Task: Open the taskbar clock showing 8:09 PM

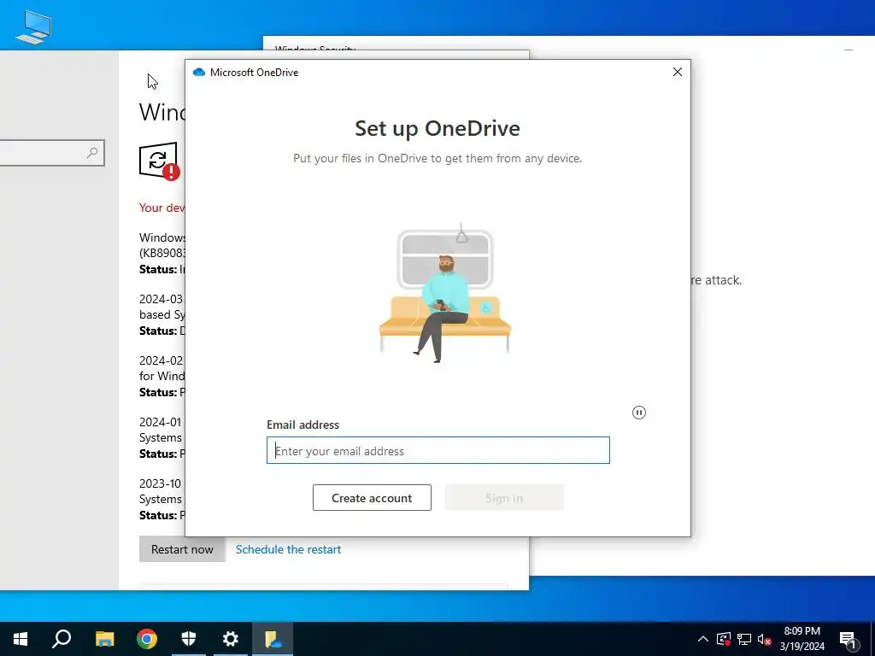Action: coord(802,639)
